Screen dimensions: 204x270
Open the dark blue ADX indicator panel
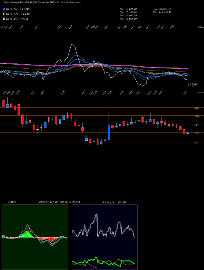tap(104, 237)
